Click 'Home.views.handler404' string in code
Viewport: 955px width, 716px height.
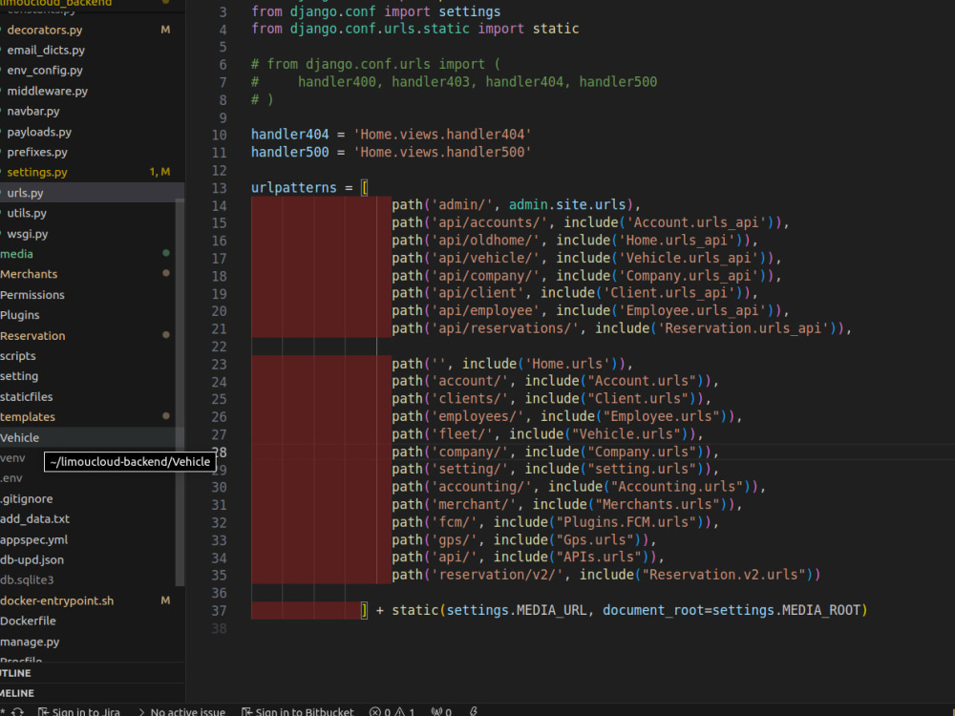coord(442,134)
